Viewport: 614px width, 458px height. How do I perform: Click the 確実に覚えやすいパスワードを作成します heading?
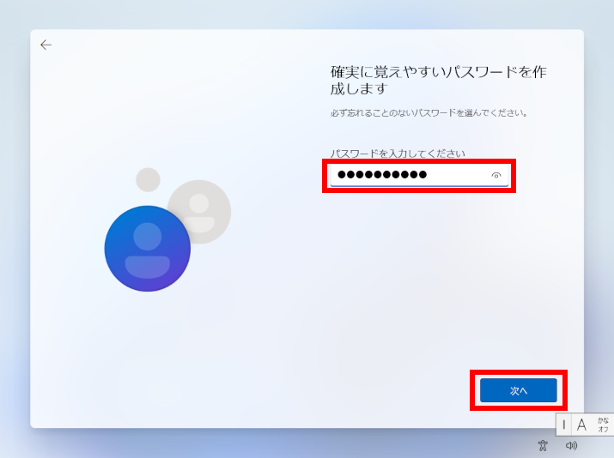(438, 80)
